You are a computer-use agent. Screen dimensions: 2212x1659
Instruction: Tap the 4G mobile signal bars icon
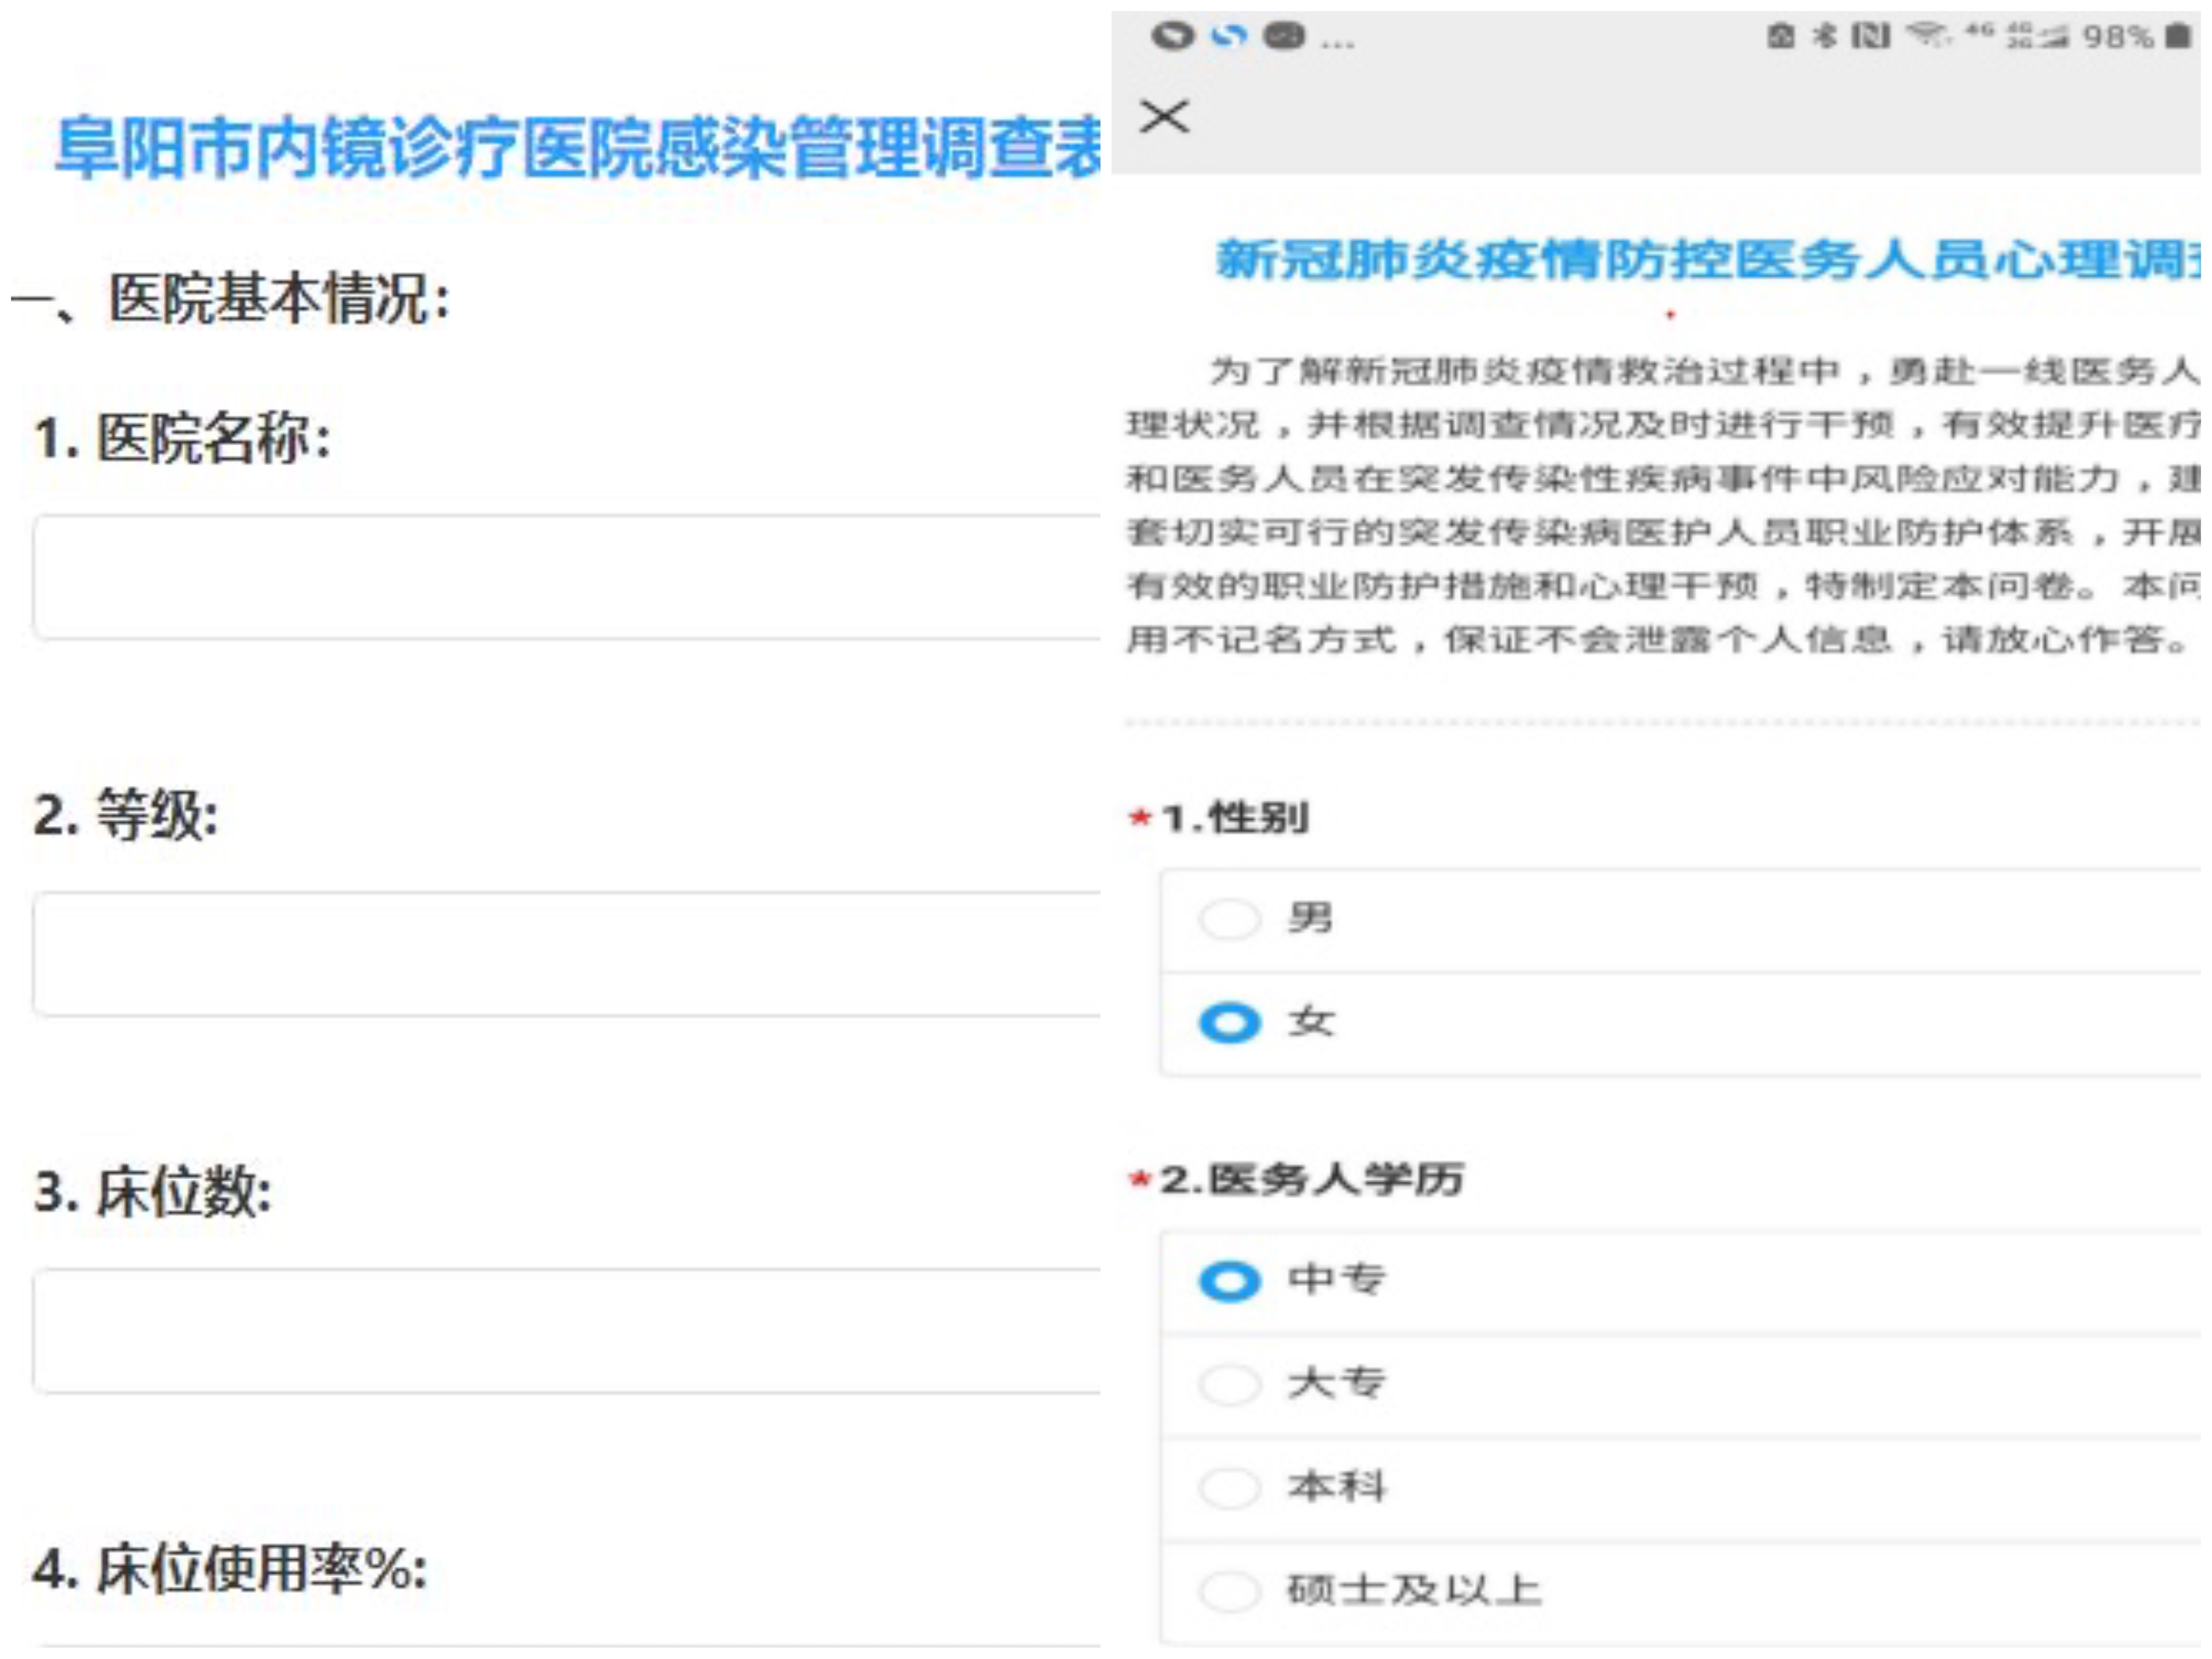pyautogui.click(x=2037, y=37)
